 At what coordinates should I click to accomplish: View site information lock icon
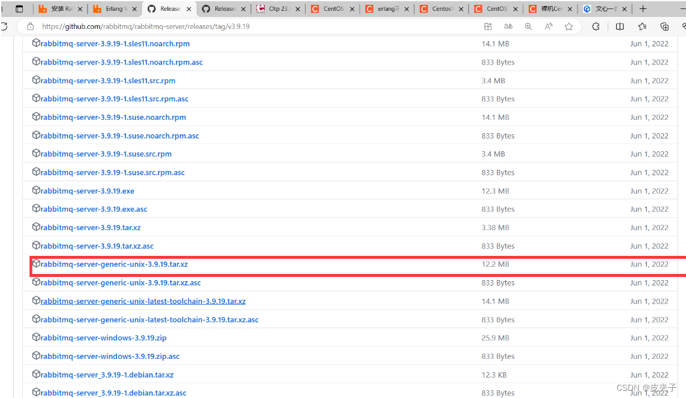[x=30, y=26]
